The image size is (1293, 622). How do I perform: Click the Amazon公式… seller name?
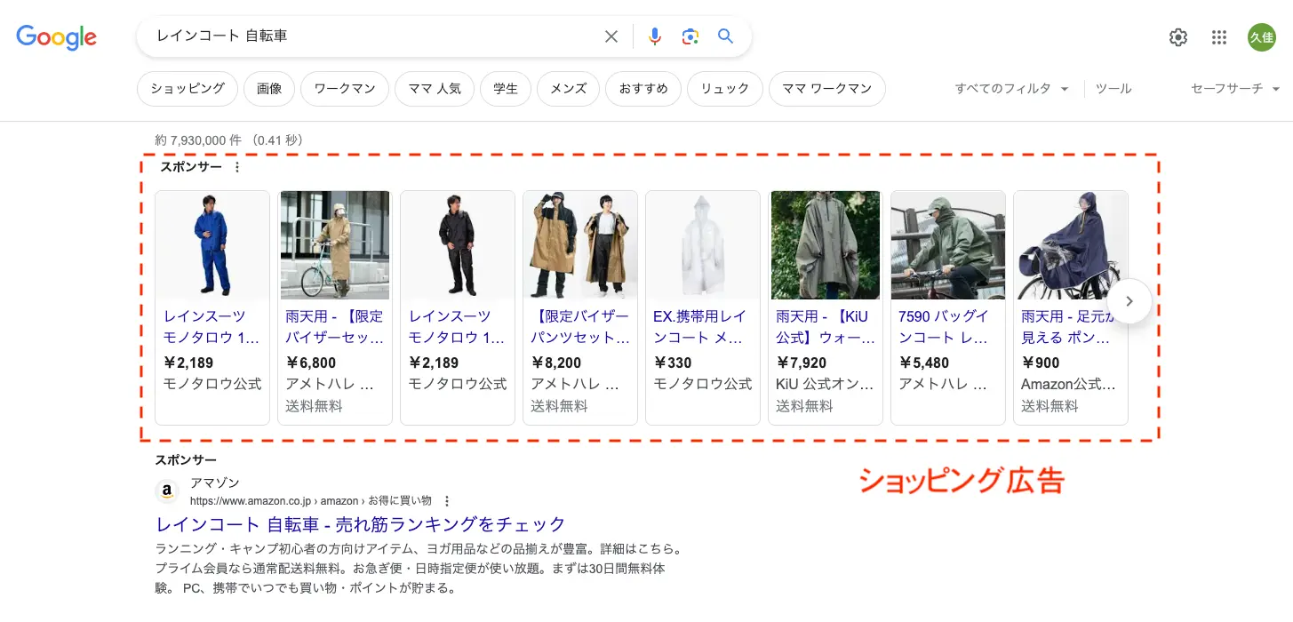[x=1069, y=384]
